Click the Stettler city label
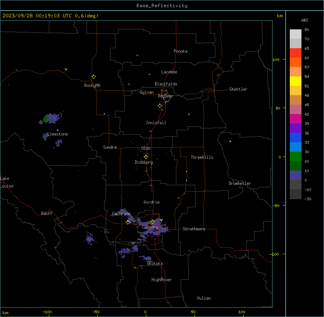The height and width of the screenshot is (317, 324). 238,89
